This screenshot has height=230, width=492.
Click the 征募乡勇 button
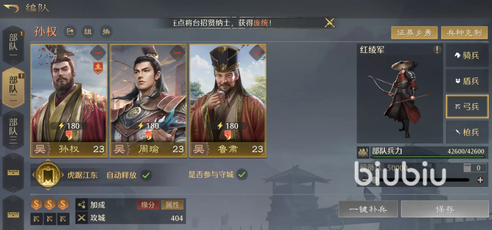pyautogui.click(x=414, y=33)
